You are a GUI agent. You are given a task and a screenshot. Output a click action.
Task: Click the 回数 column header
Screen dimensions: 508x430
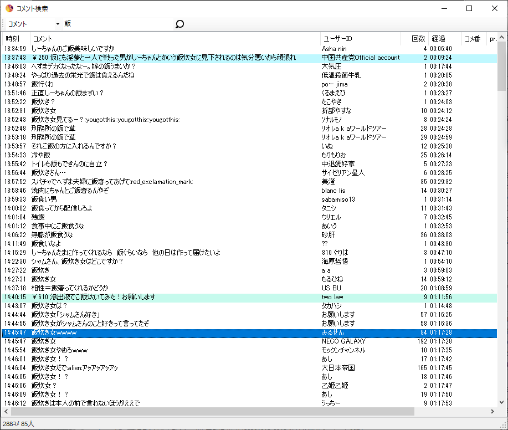pyautogui.click(x=418, y=39)
